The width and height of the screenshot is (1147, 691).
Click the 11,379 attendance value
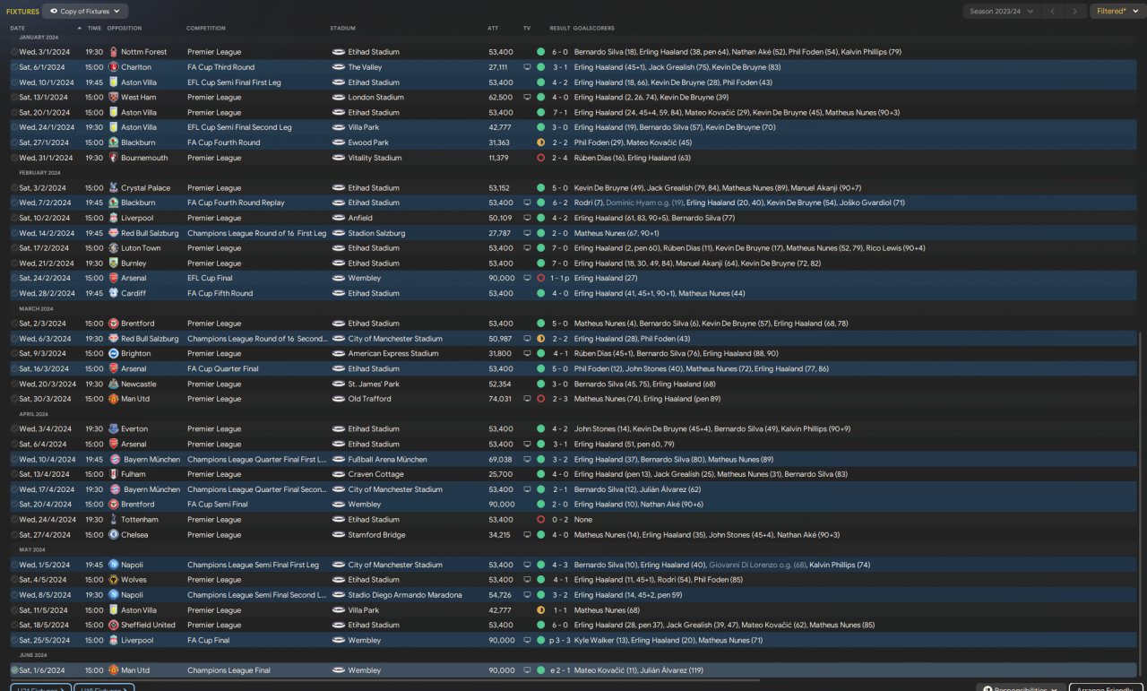[x=498, y=158]
